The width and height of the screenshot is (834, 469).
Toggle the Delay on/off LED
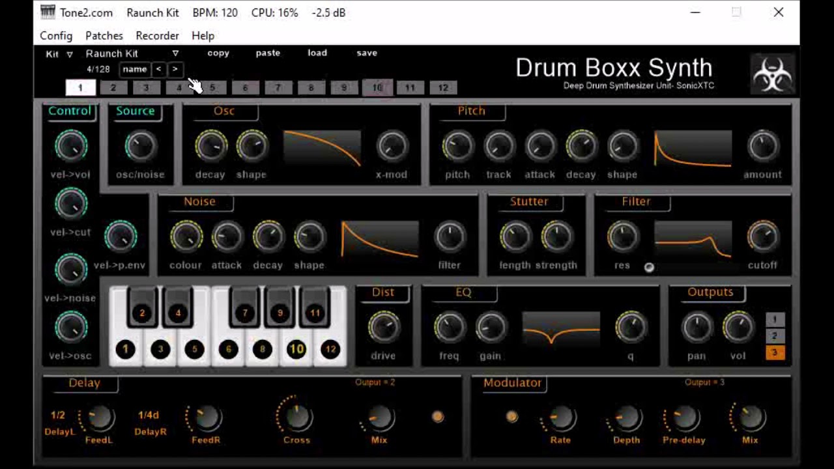pos(438,416)
